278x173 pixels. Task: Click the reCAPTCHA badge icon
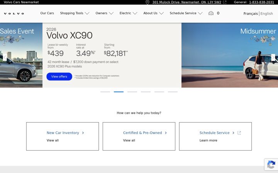click(x=271, y=165)
